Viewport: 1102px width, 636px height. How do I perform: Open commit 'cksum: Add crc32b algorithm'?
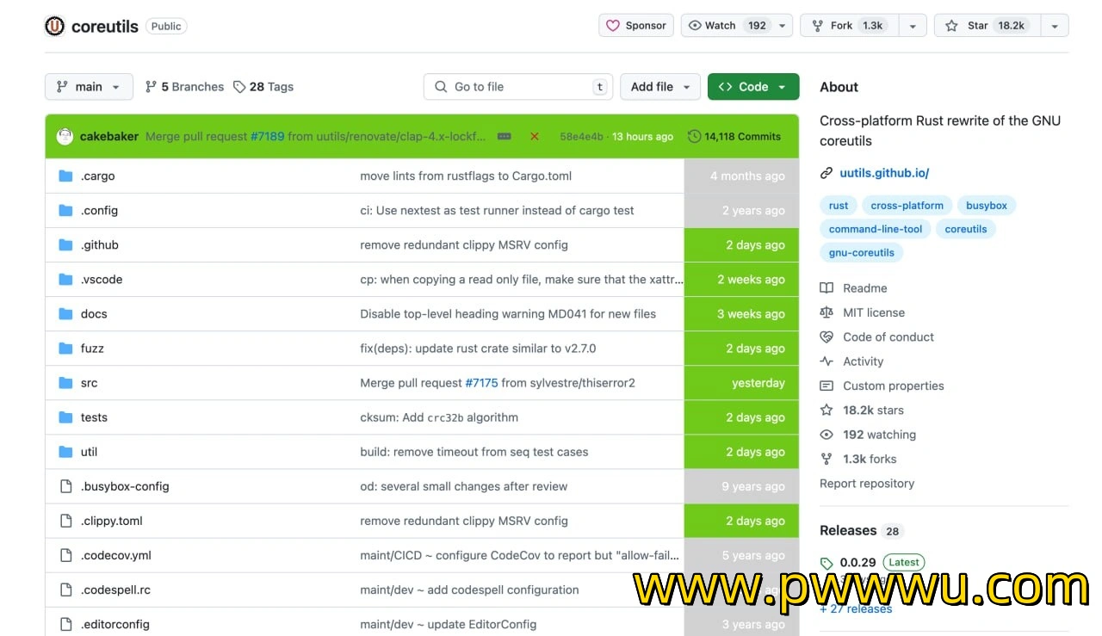pos(439,417)
